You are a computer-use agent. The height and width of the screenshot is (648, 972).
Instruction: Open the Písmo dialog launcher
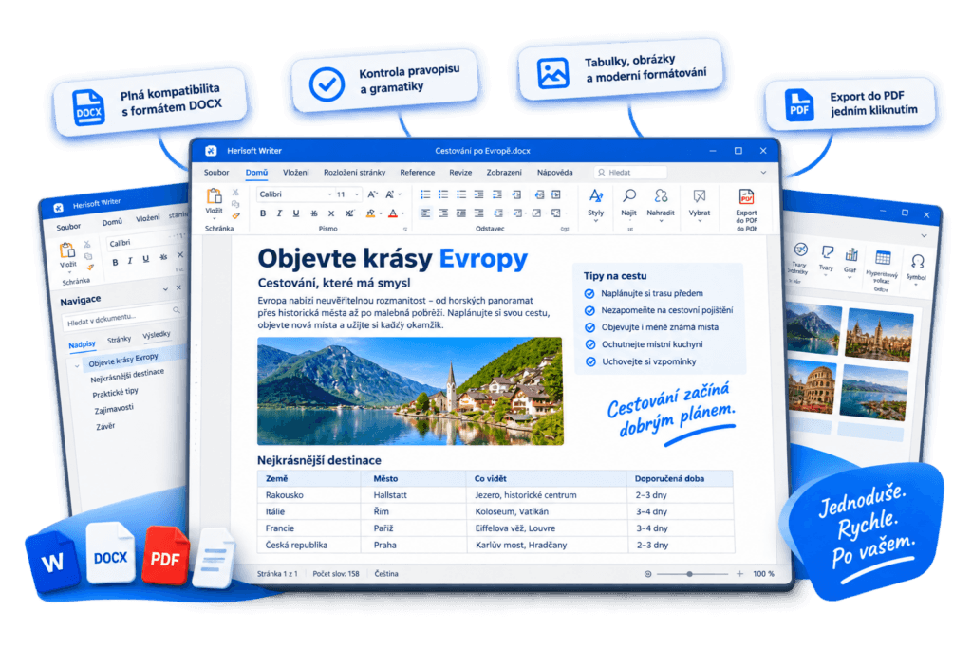tap(405, 230)
